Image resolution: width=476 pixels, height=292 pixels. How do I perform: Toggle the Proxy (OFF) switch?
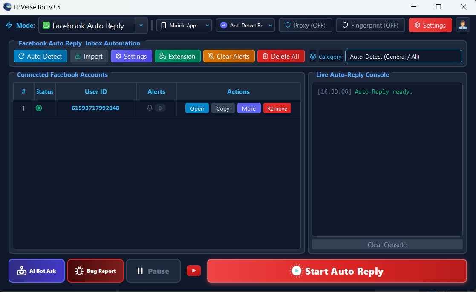click(x=306, y=25)
